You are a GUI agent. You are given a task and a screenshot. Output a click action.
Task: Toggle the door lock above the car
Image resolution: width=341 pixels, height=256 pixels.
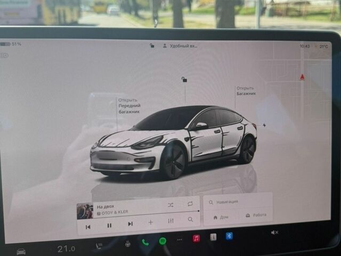pos(184,79)
